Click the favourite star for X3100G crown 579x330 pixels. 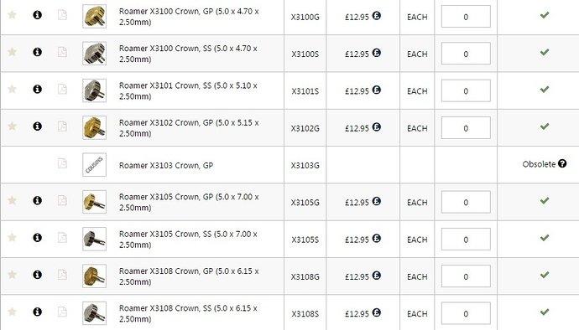tap(13, 15)
